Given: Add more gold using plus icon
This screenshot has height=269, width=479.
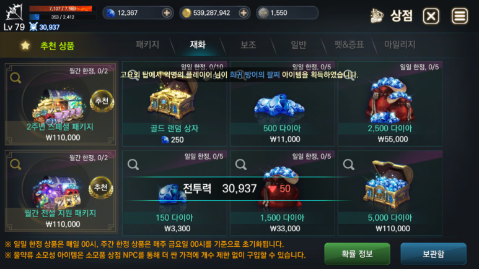Looking at the screenshot, I should pyautogui.click(x=244, y=13).
